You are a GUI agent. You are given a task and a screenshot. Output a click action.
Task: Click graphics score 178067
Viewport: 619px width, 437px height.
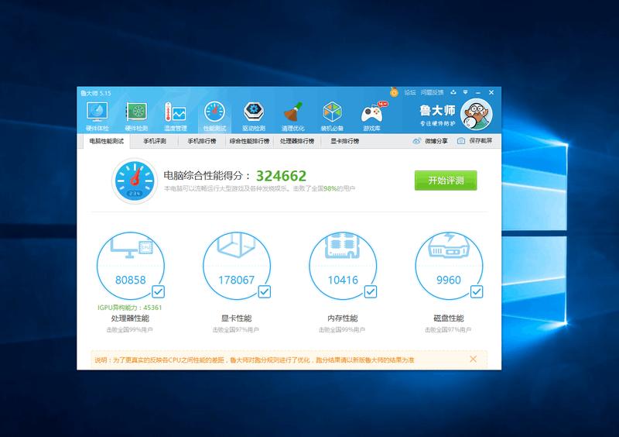[x=237, y=280]
